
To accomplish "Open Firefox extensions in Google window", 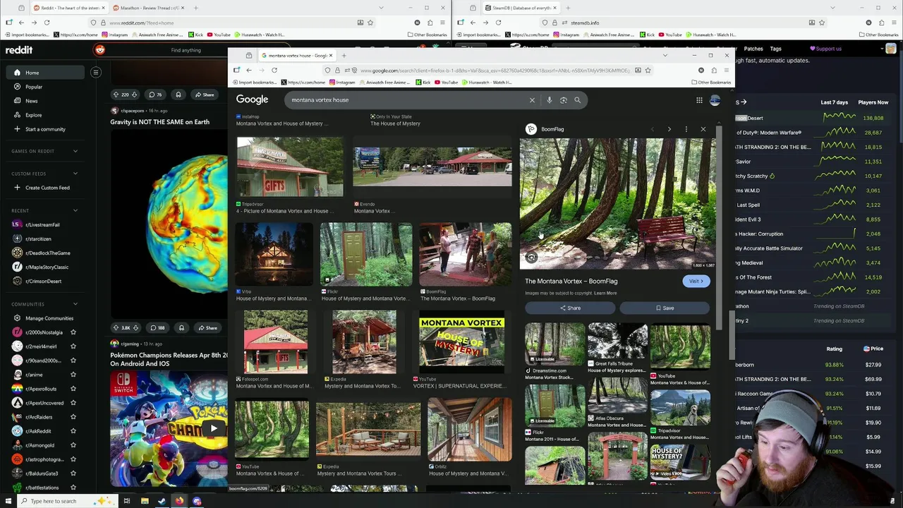I will point(714,70).
